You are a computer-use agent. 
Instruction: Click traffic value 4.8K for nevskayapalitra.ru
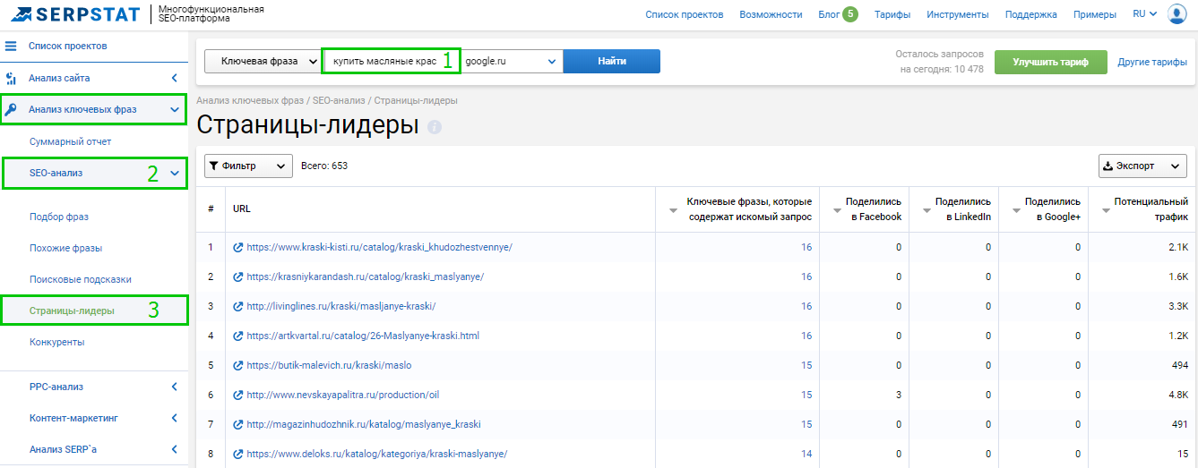[x=1178, y=395]
